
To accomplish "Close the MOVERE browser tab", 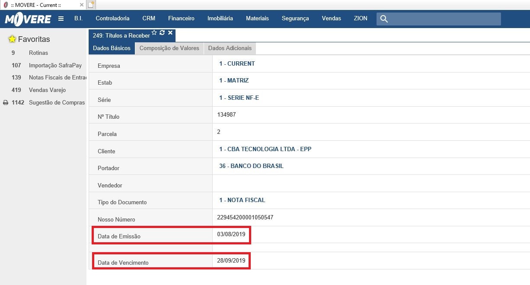I will point(82,5).
